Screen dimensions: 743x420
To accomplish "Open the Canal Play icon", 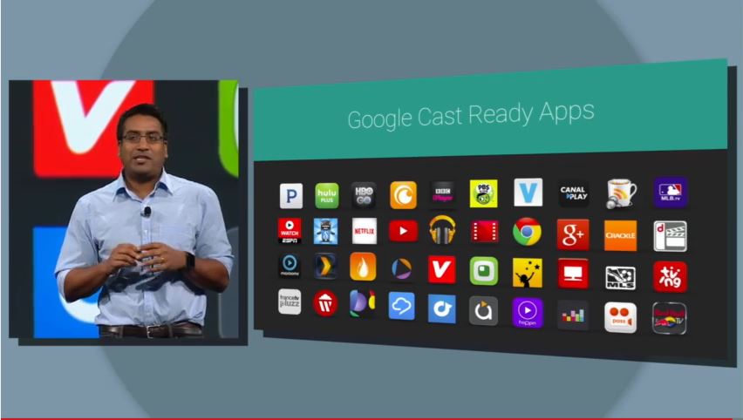I will pyautogui.click(x=573, y=193).
